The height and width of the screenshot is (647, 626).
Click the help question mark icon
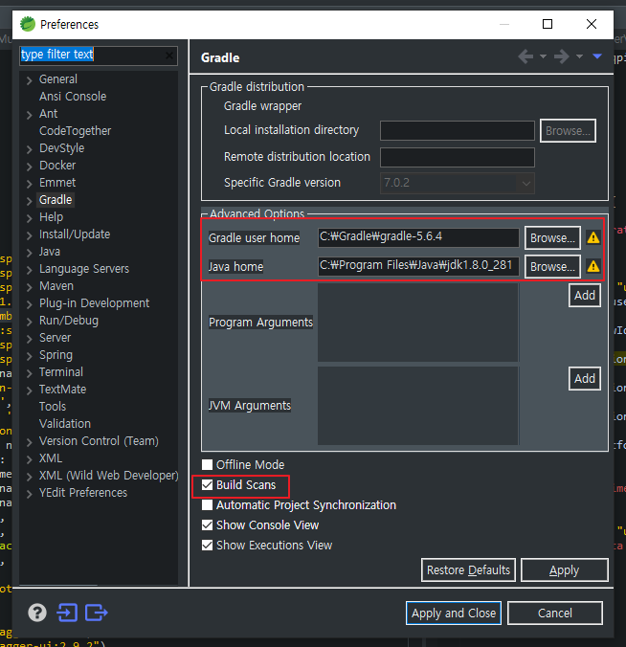point(37,613)
